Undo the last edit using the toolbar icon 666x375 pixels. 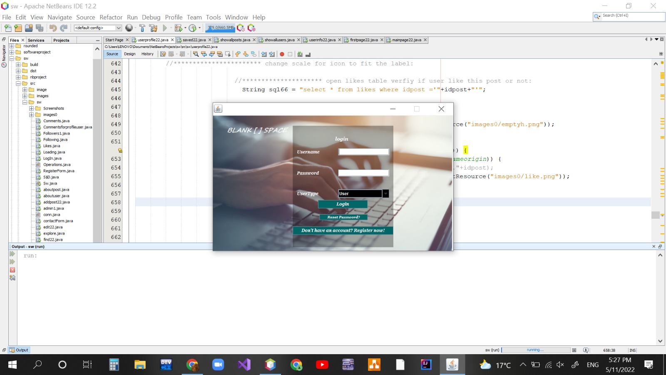point(53,28)
